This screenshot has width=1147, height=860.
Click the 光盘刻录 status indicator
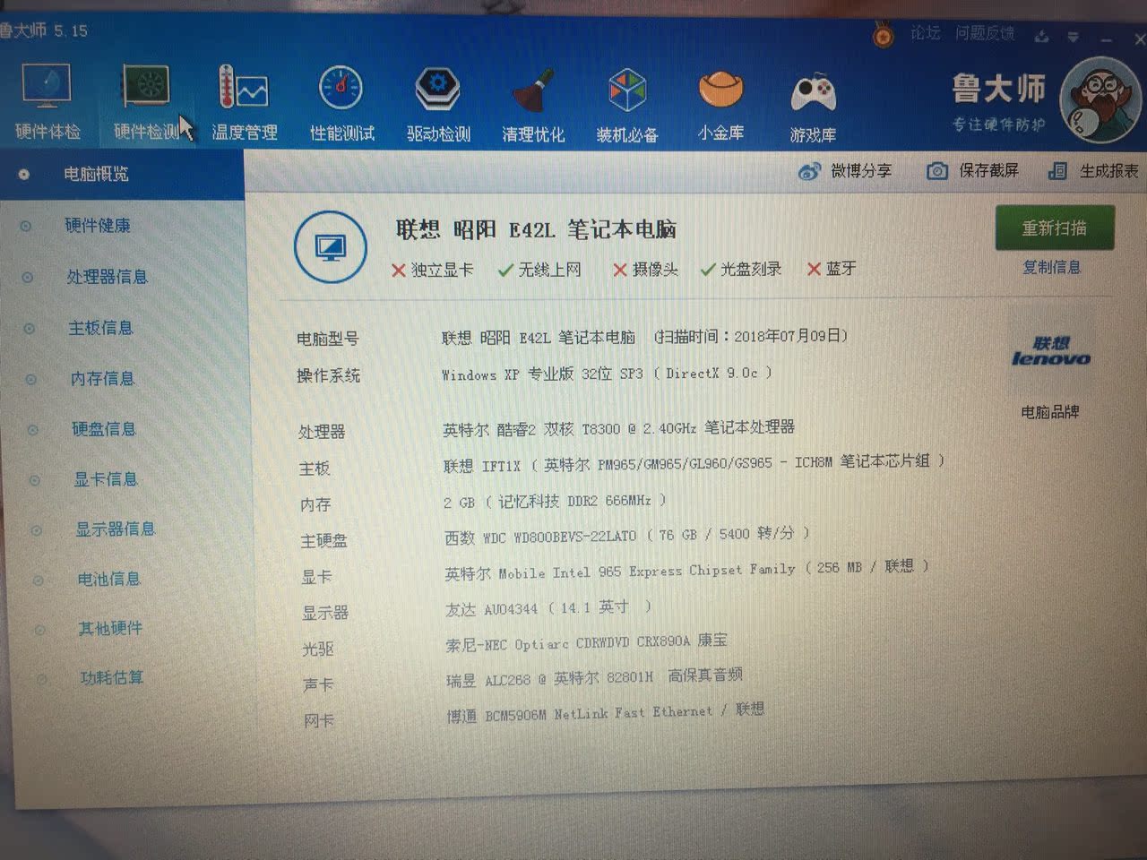pos(741,269)
